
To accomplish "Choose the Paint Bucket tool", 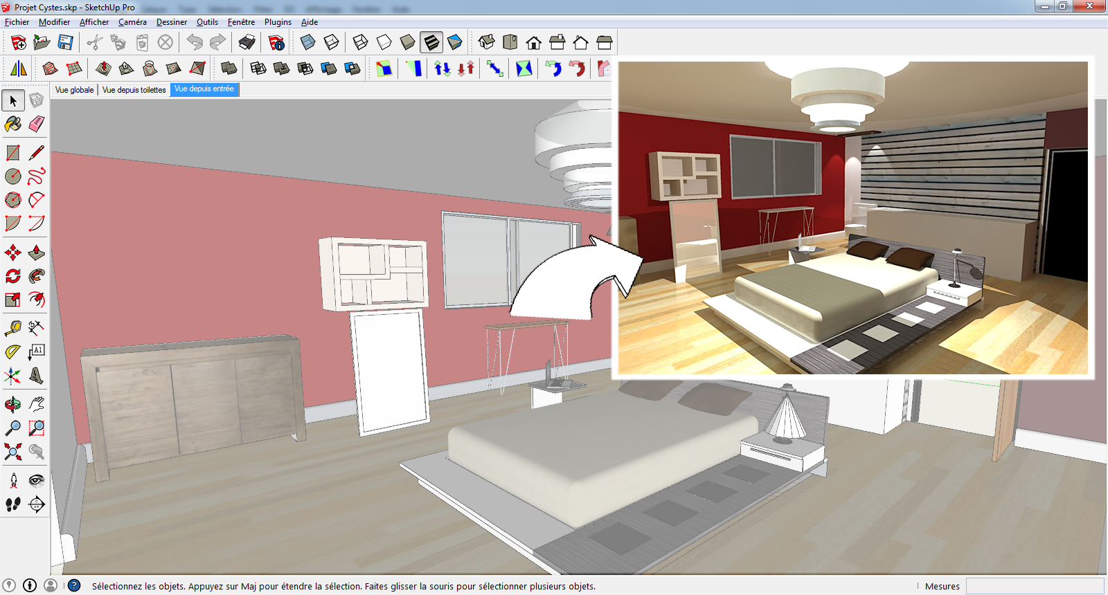I will pos(13,124).
